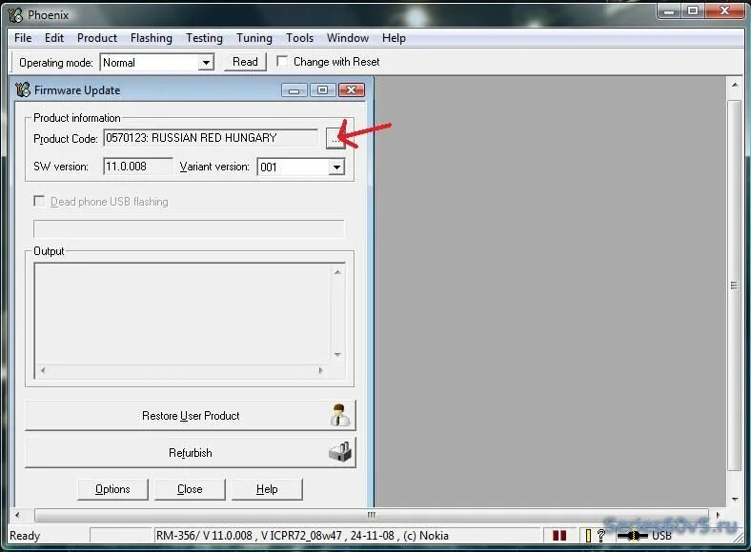Open the Flashing menu
This screenshot has height=552, width=751.
pyautogui.click(x=152, y=38)
